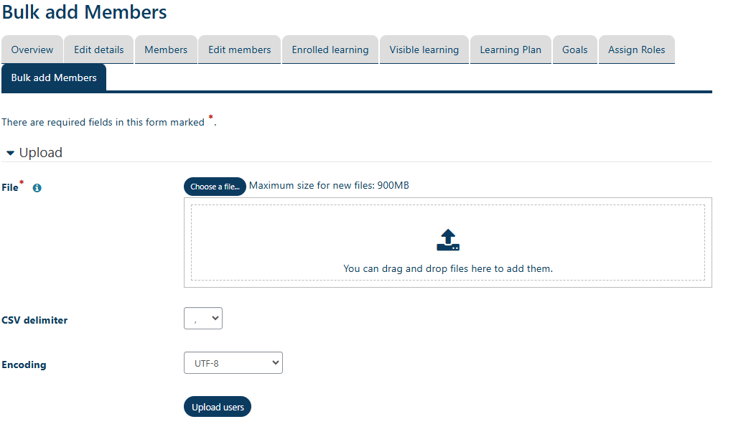Image resolution: width=746 pixels, height=442 pixels.
Task: Select the Goals tab
Action: [574, 50]
